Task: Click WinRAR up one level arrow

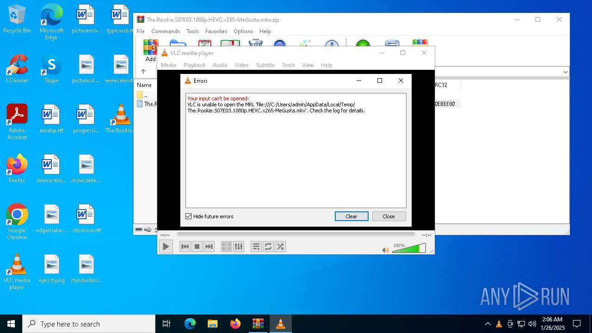Action: tap(143, 72)
